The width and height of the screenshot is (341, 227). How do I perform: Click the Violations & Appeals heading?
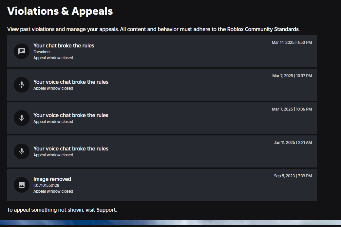[60, 11]
